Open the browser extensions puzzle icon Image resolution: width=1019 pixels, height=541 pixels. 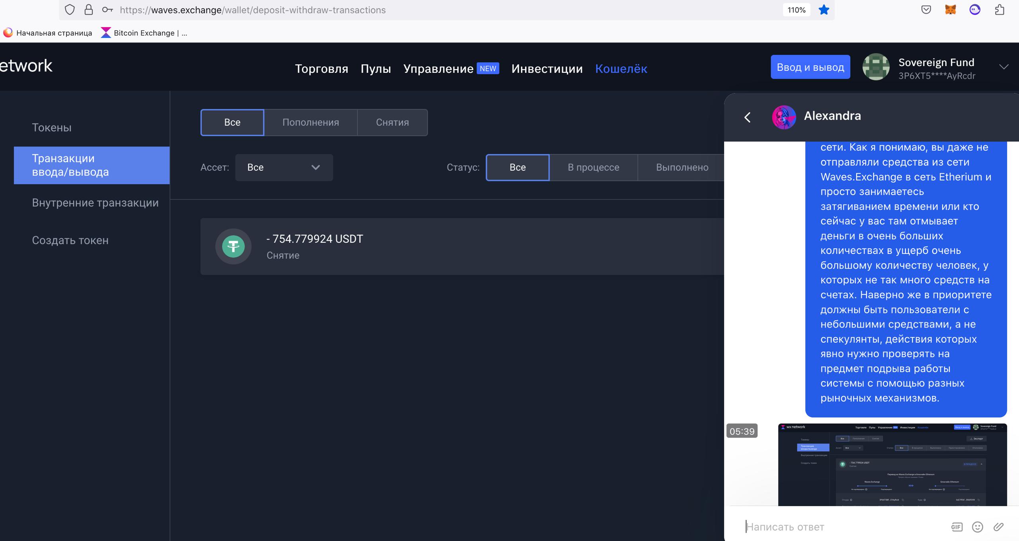(999, 10)
